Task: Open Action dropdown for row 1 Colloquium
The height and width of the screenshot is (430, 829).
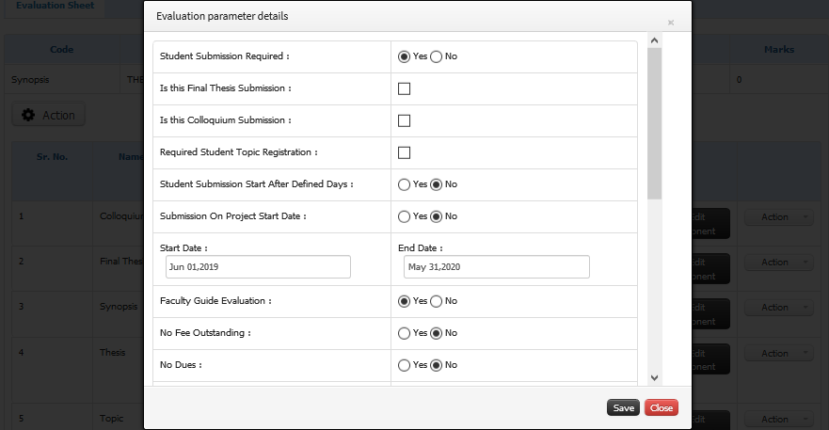Action: 779,217
